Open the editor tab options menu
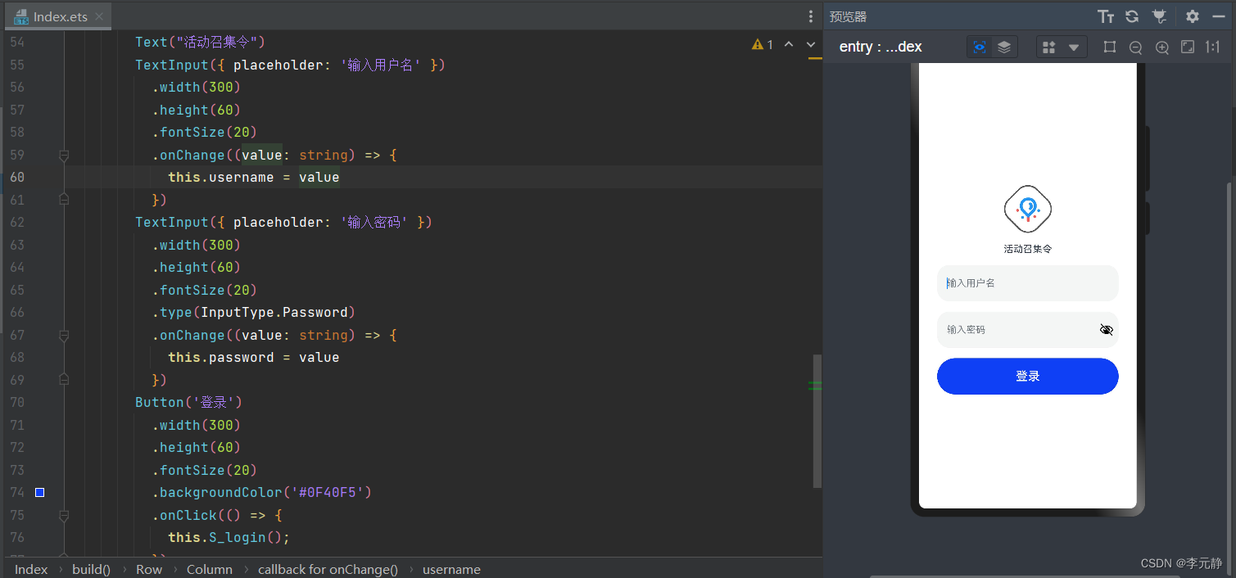Viewport: 1236px width, 578px height. (x=810, y=16)
